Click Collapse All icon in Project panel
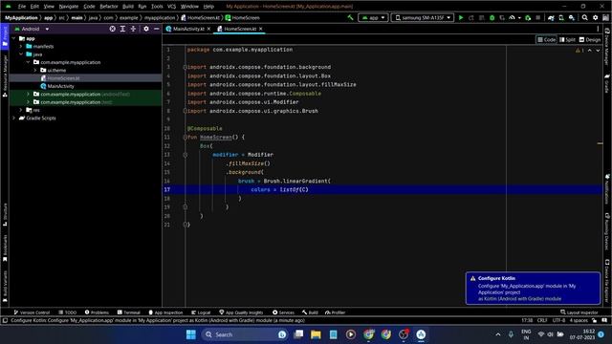This screenshot has height=344, width=612. point(133,29)
